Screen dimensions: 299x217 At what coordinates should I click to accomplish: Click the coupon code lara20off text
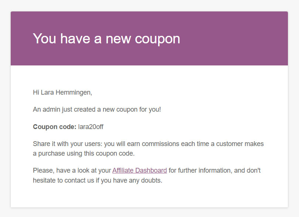[x=91, y=127]
